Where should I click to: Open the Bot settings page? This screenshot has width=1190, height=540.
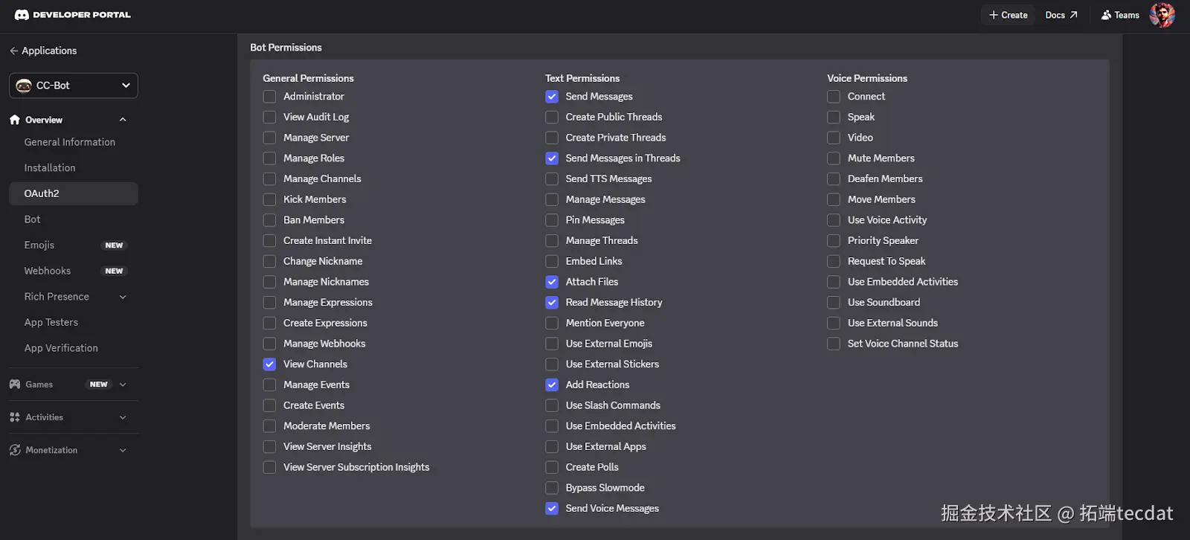[x=32, y=219]
